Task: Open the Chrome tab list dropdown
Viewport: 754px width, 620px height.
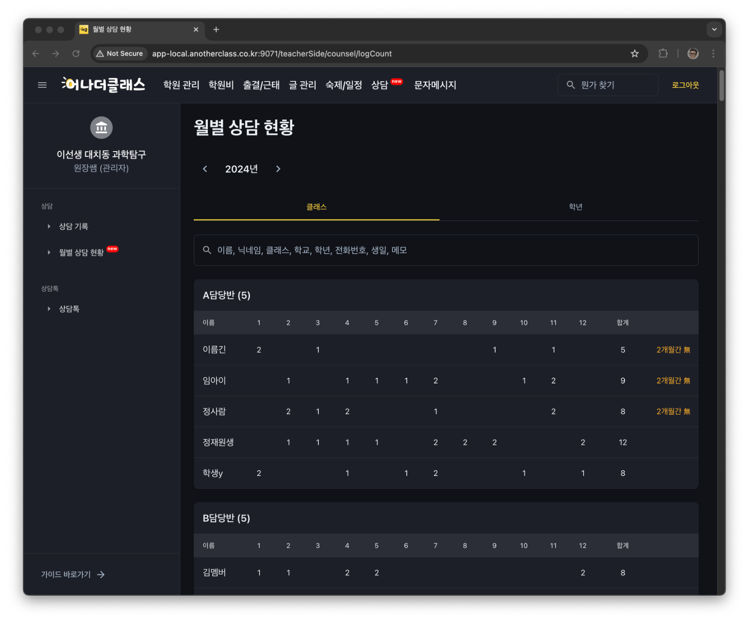Action: pos(714,29)
